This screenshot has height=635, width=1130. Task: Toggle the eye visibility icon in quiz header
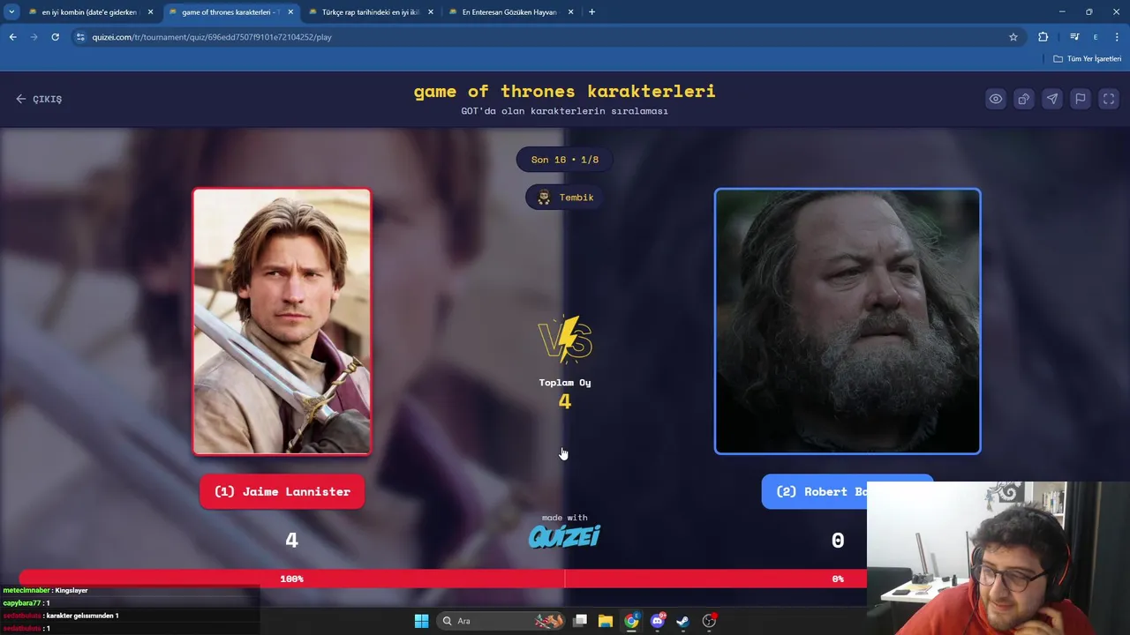point(996,99)
